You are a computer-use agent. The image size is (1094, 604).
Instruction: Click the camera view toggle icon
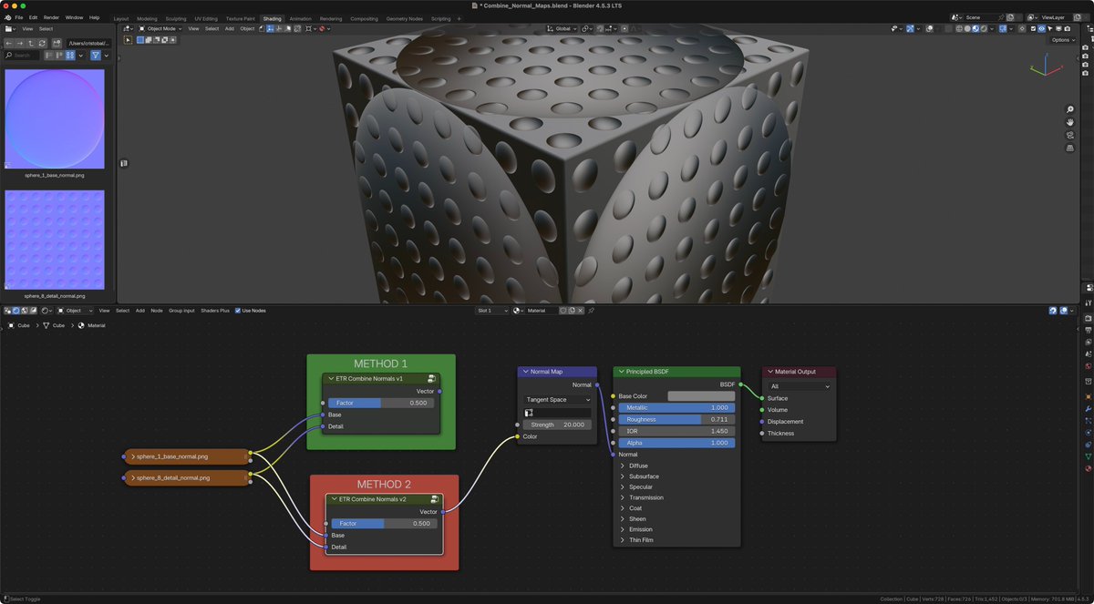click(1070, 135)
